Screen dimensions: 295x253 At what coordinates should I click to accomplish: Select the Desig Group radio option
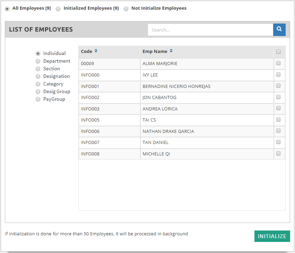click(38, 92)
